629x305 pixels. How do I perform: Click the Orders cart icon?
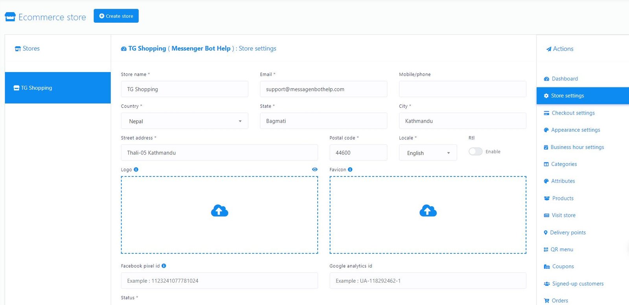(x=546, y=301)
